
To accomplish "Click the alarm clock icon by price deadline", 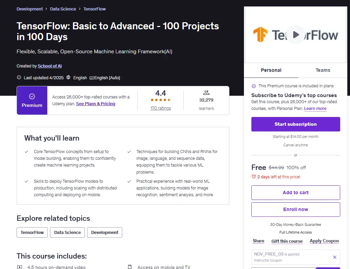I will pyautogui.click(x=254, y=177).
